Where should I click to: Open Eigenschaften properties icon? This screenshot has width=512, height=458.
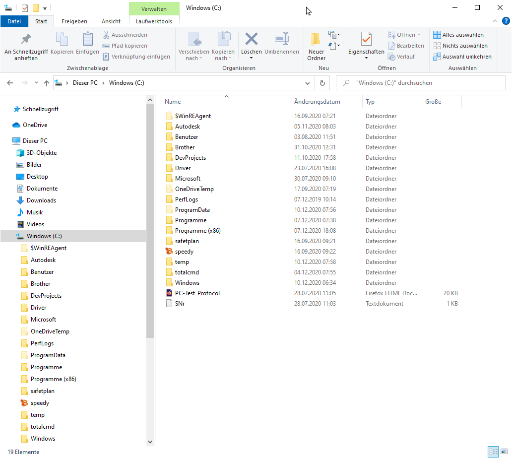tap(366, 40)
